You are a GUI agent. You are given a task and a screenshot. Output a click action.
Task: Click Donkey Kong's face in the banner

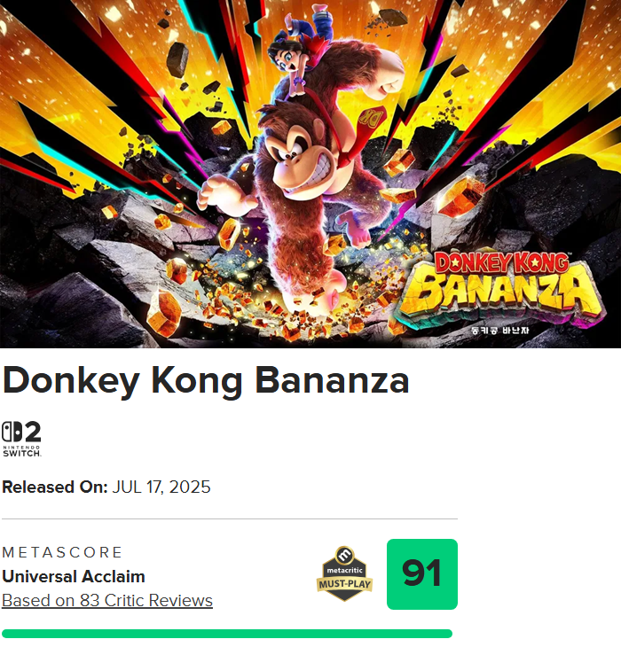tap(298, 161)
